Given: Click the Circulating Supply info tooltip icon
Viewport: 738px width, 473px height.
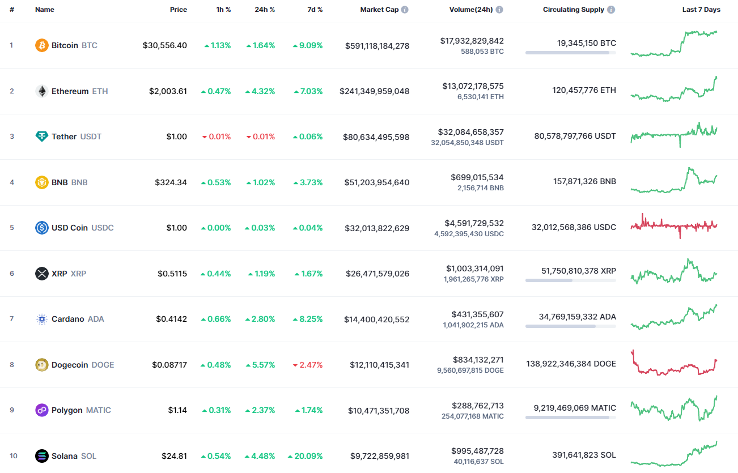Looking at the screenshot, I should point(610,9).
